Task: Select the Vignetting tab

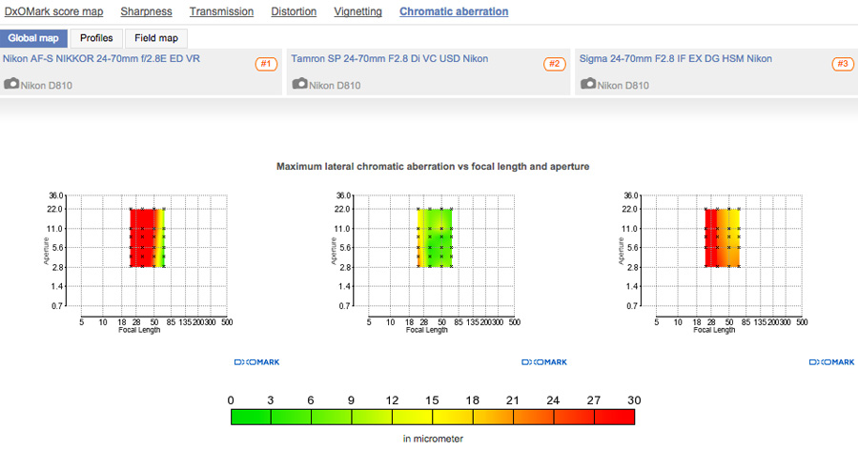Action: point(357,11)
